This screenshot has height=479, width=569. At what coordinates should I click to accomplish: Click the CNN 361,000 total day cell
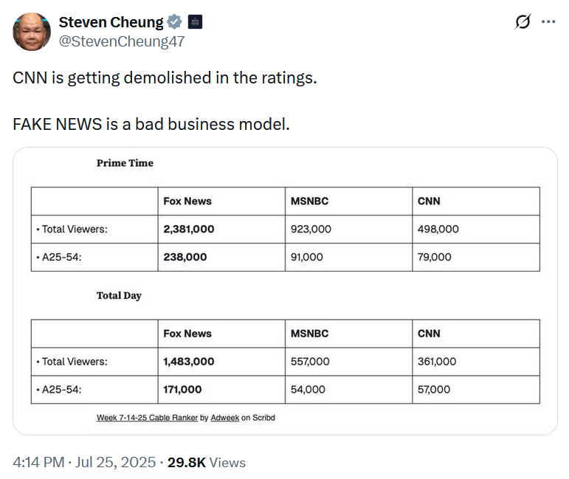(476, 362)
